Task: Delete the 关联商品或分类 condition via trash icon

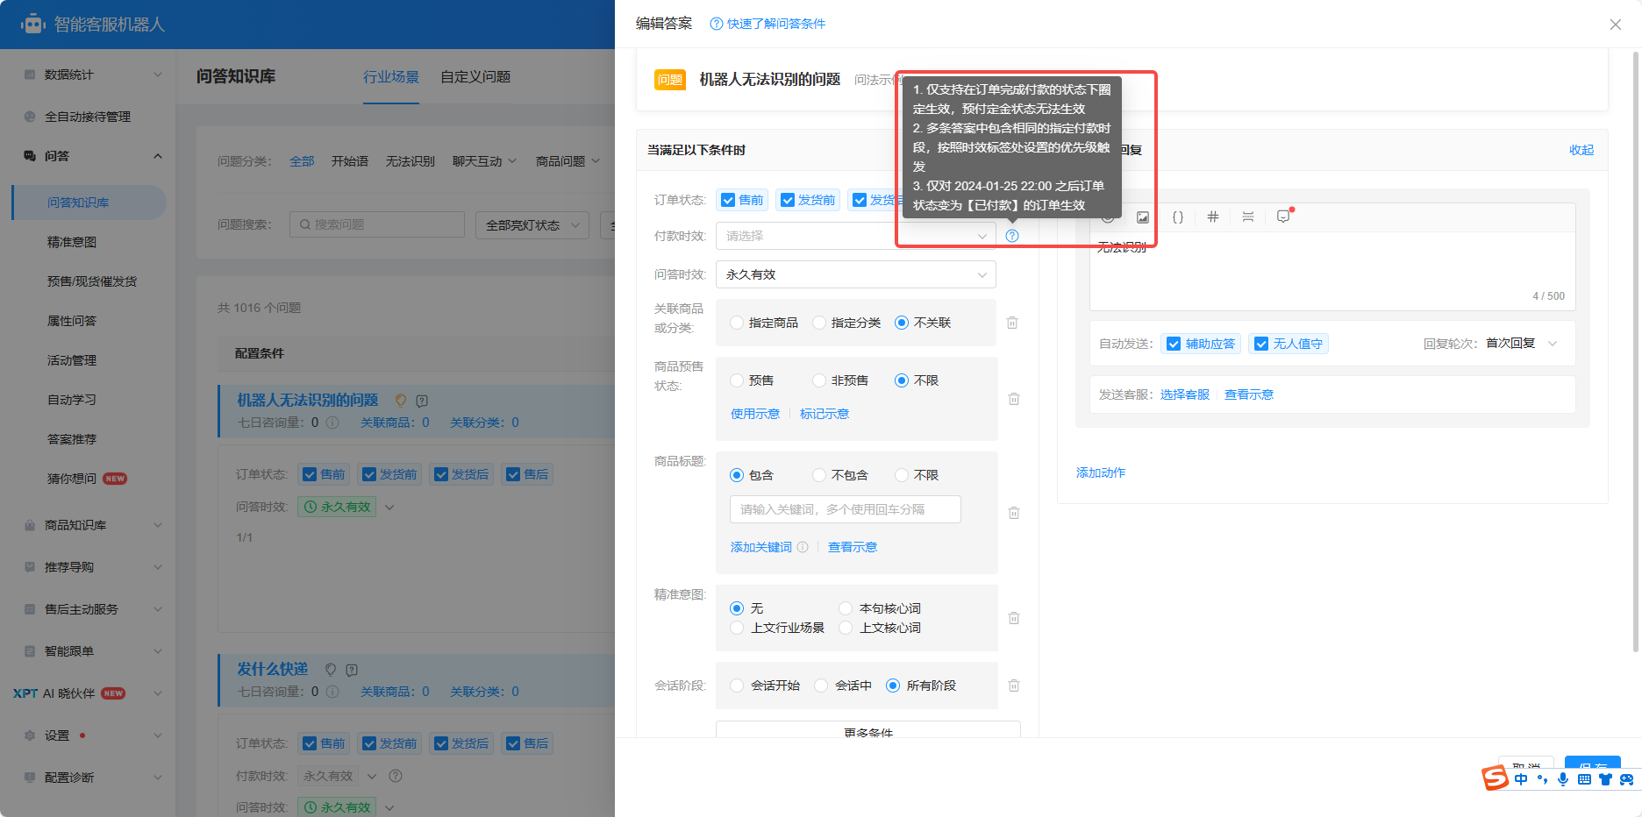Action: click(x=1012, y=323)
